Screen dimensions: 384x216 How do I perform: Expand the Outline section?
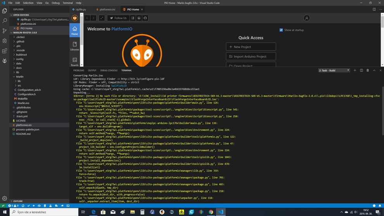click(18, 201)
